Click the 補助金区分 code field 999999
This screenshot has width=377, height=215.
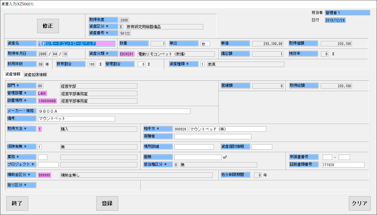click(x=44, y=175)
